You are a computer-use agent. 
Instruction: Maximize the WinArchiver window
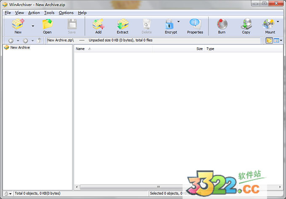tap(264, 3)
